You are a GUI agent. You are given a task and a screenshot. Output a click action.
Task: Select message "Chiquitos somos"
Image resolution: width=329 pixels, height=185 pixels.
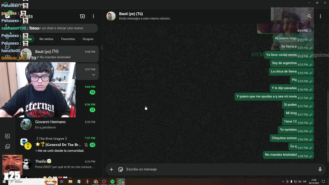292,138
